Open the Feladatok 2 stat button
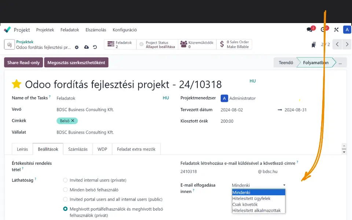The width and height of the screenshot is (352, 220). (120, 44)
